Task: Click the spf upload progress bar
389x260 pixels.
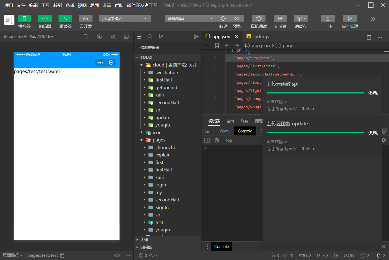Action: click(315, 93)
